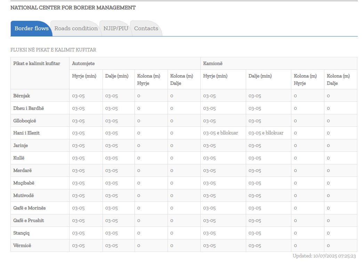The height and width of the screenshot is (263, 364).
Task: Select the Jarinje border point name
Action: (21, 146)
